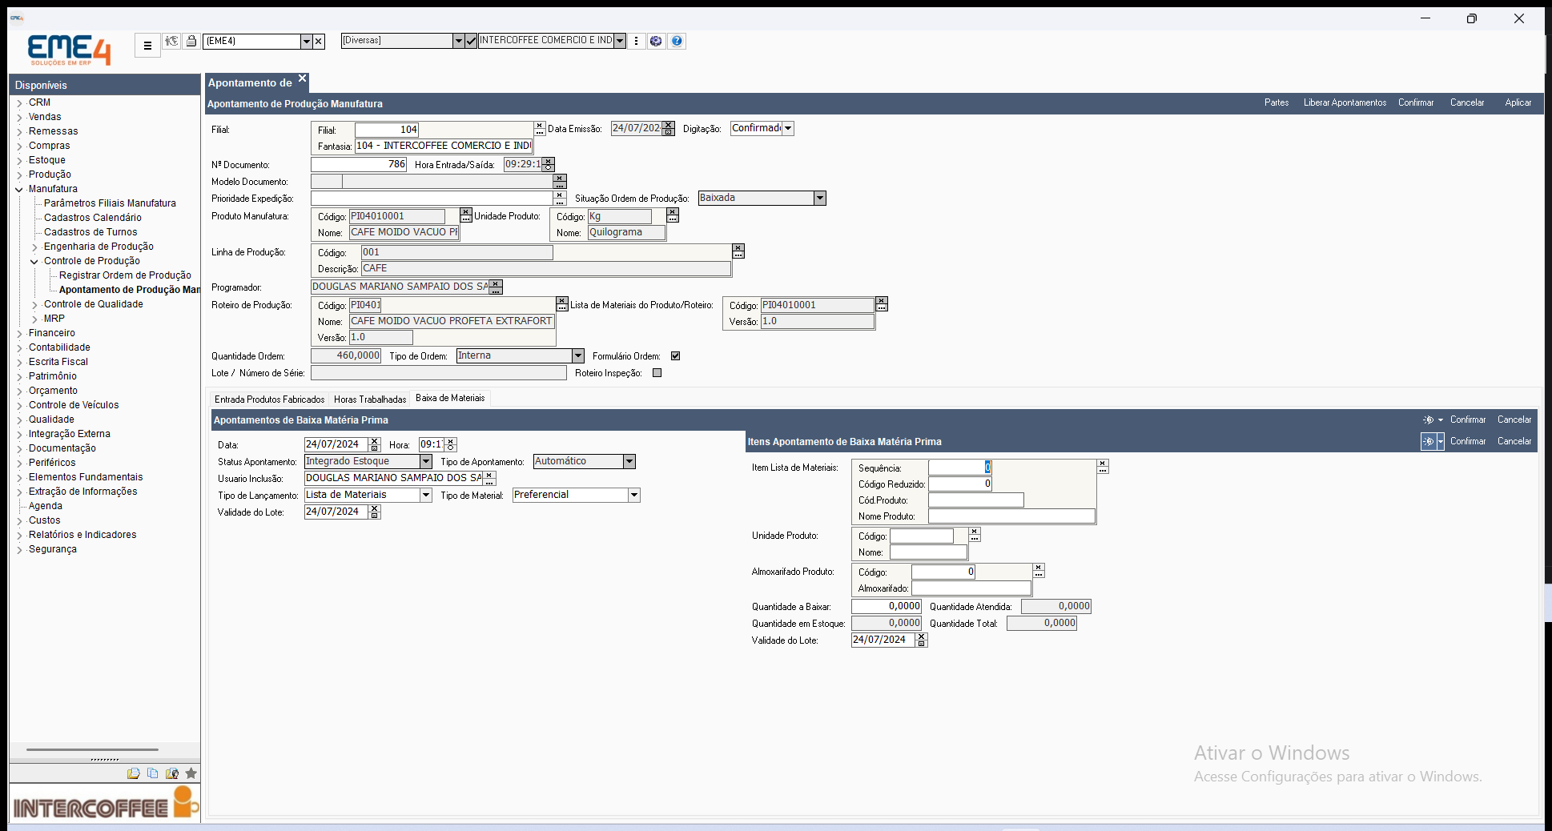The image size is (1552, 831).
Task: Click the open folder icon in sidebar footer
Action: click(133, 773)
